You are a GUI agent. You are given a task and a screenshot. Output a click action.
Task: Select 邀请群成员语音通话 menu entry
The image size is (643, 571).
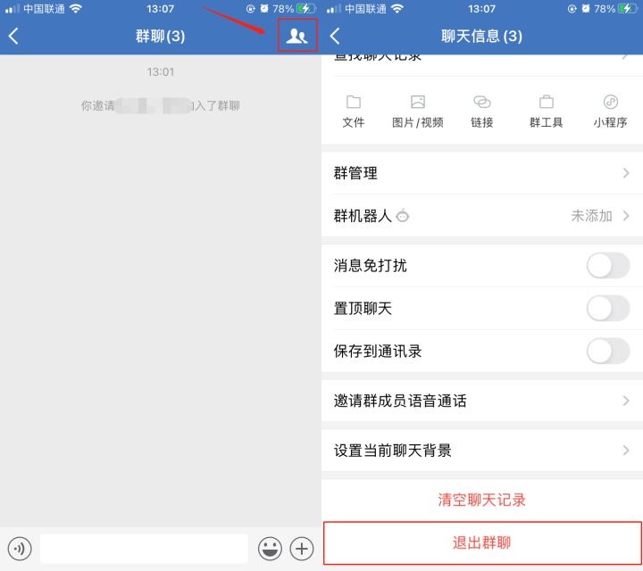[x=482, y=401]
